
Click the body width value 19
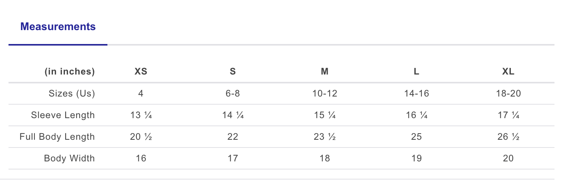[416, 158]
